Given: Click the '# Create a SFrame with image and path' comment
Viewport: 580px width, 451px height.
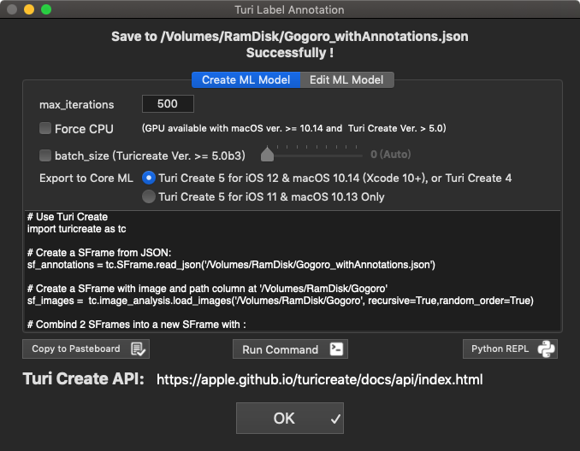Looking at the screenshot, I should tap(207, 289).
